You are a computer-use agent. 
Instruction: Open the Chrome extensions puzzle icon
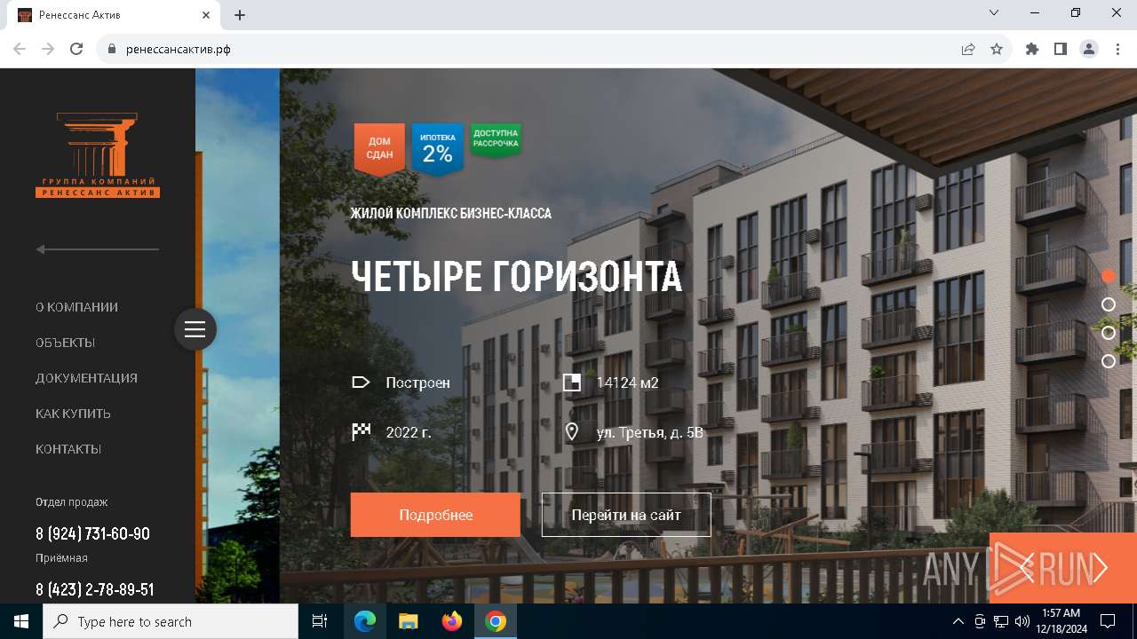click(x=1032, y=49)
